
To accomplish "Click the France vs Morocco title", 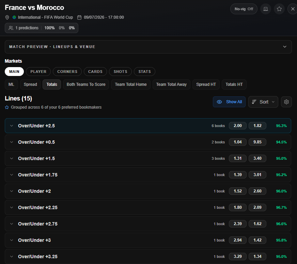I will pyautogui.click(x=34, y=7).
